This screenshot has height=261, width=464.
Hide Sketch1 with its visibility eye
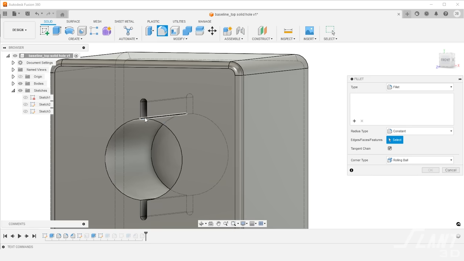click(25, 97)
